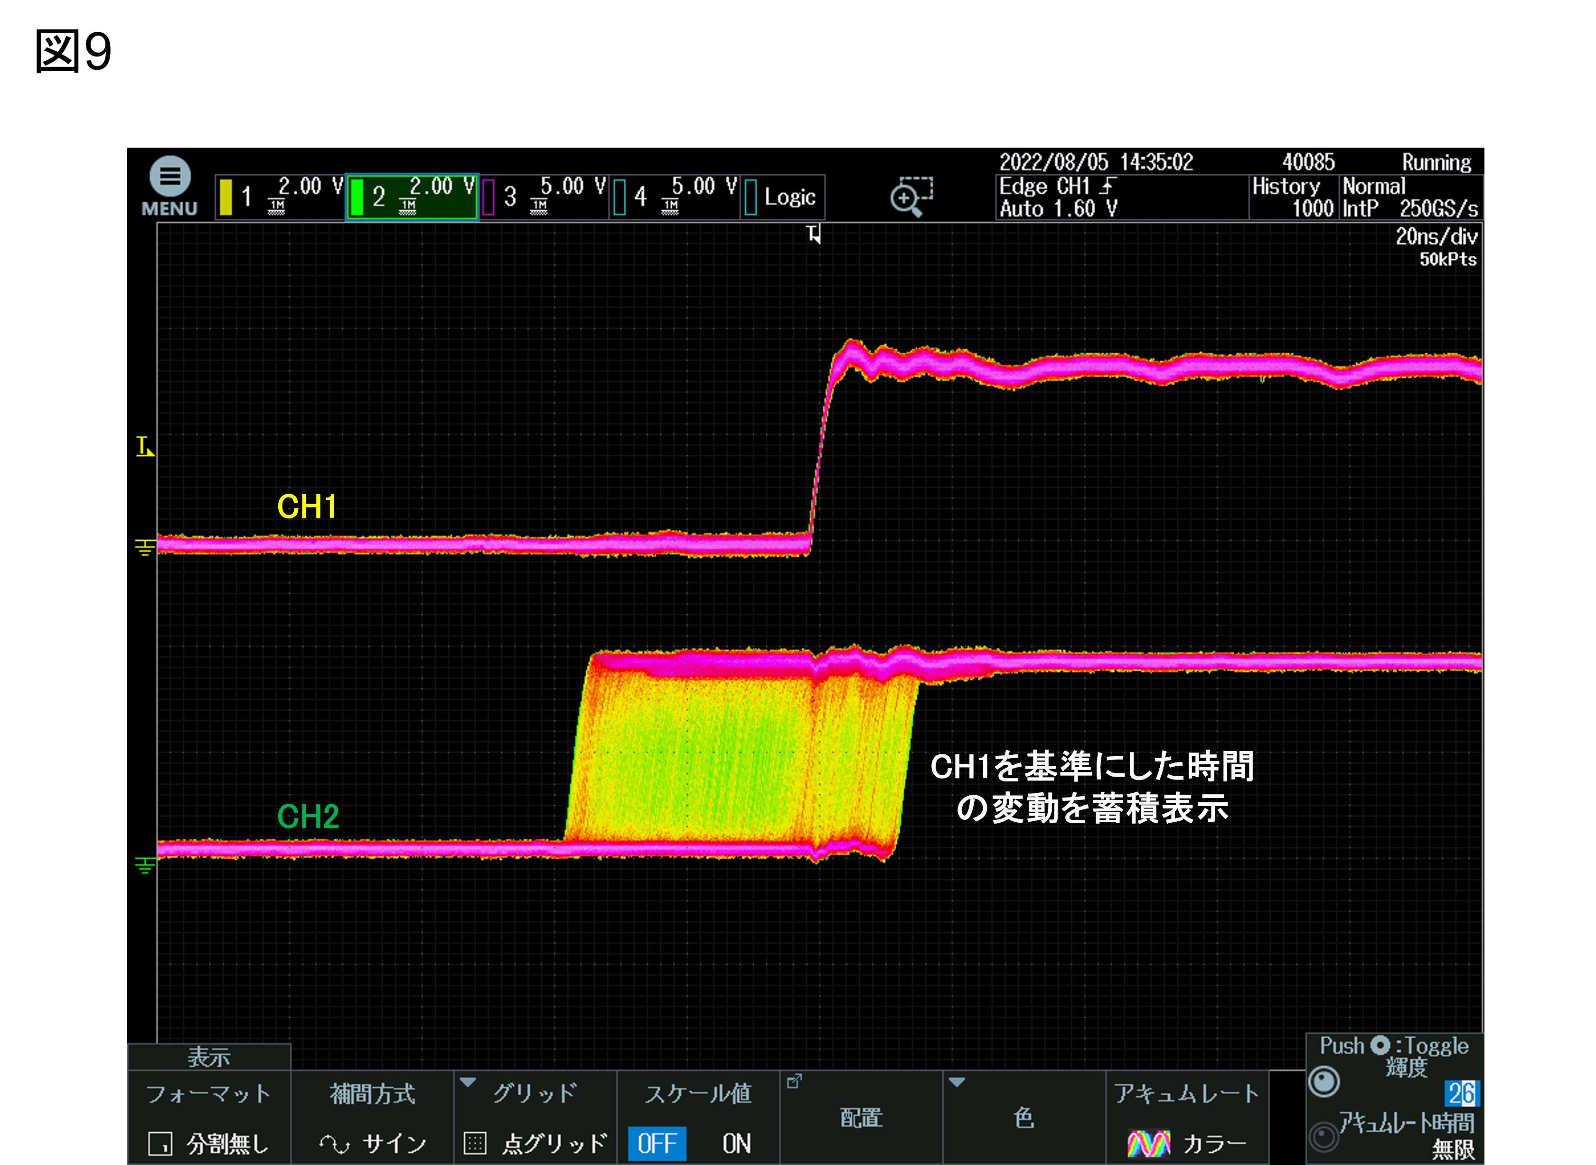This screenshot has width=1596, height=1165.
Task: Open the フォーマット menu item
Action: click(209, 1117)
